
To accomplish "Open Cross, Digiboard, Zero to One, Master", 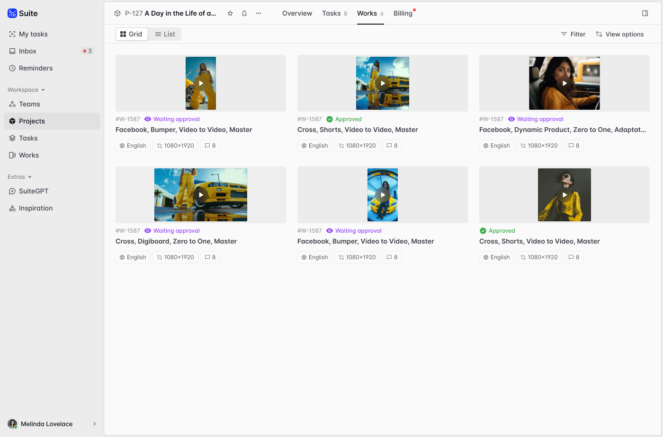I will 176,241.
